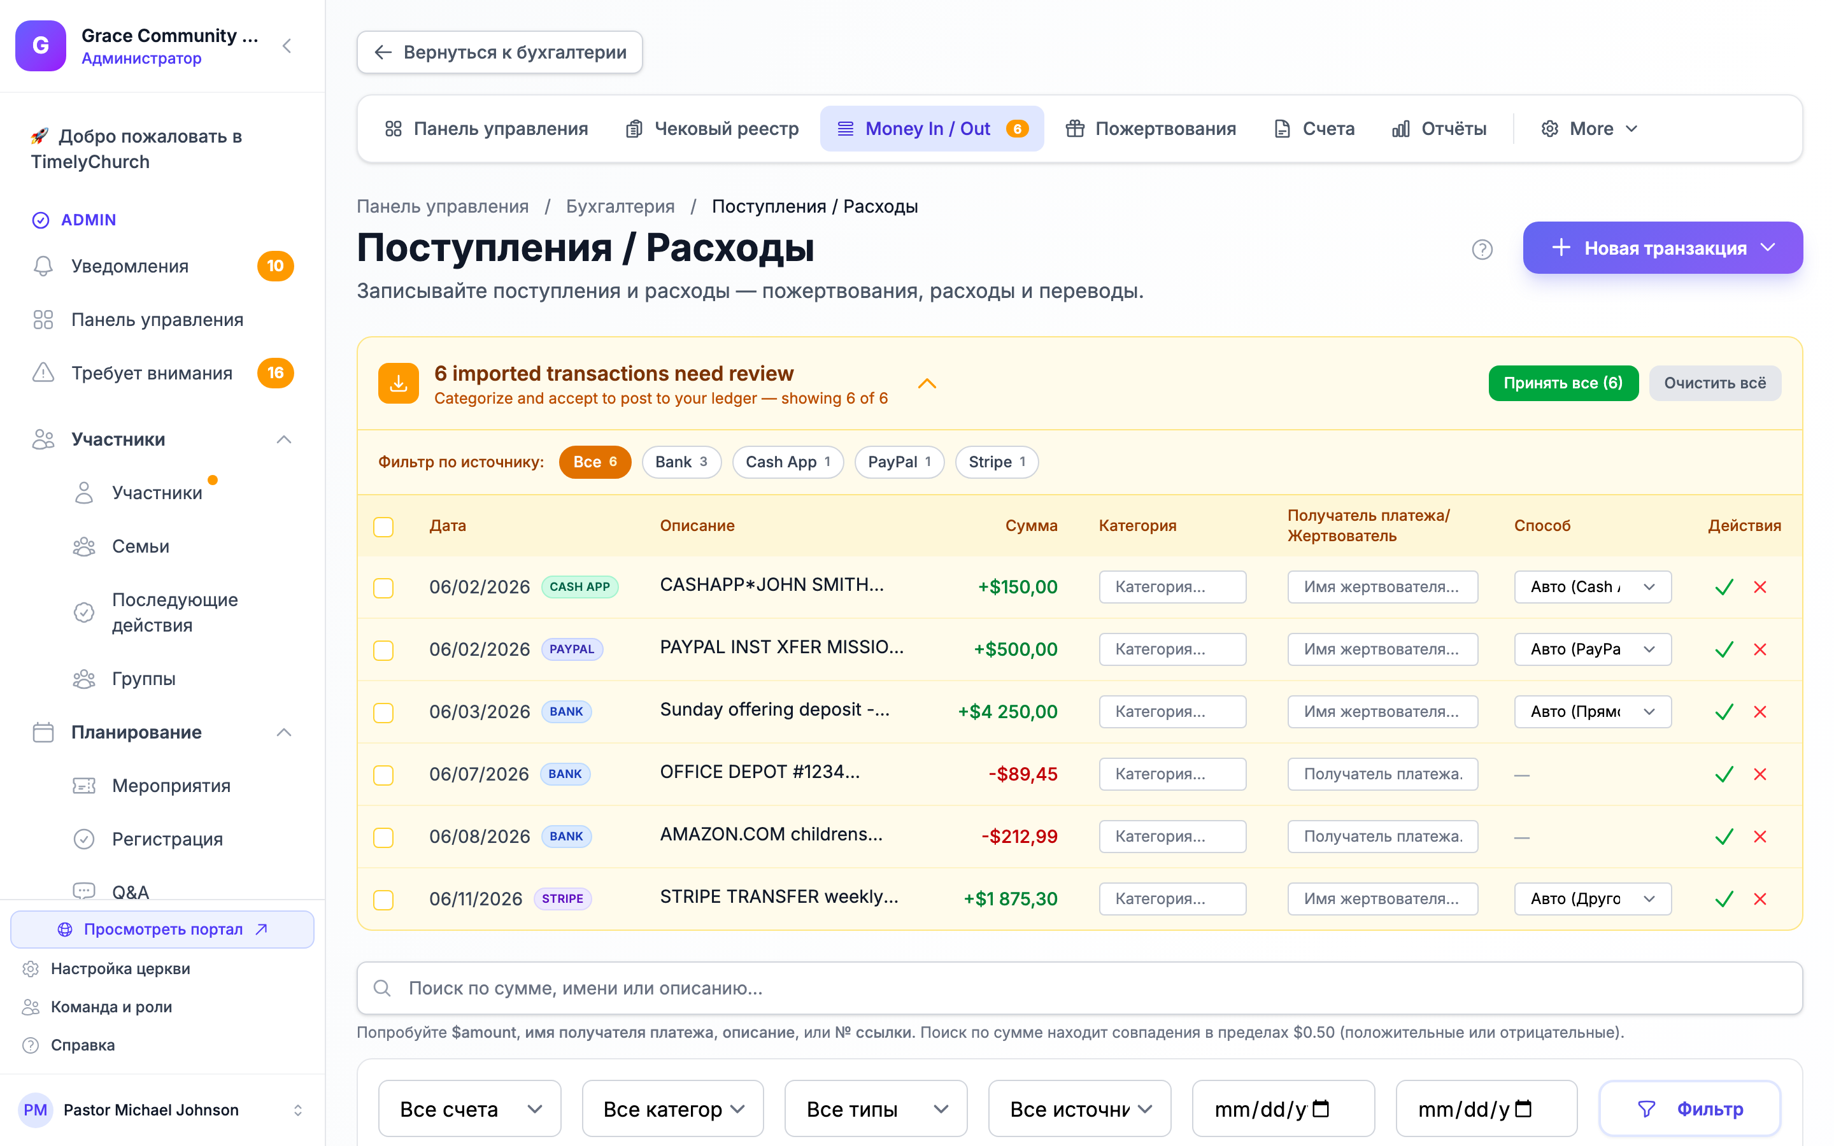Open the Панель управления tab
Viewport: 1834px width, 1146px height.
tap(486, 129)
